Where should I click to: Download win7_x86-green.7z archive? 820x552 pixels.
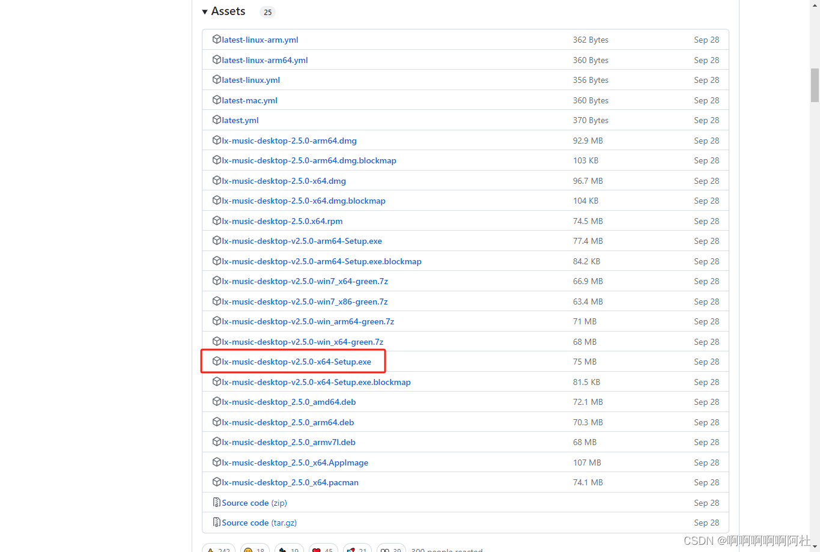click(305, 302)
